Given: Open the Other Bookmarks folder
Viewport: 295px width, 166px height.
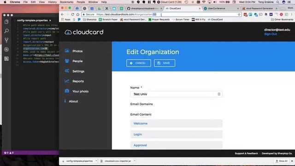Looking at the screenshot, I should pyautogui.click(x=282, y=19).
